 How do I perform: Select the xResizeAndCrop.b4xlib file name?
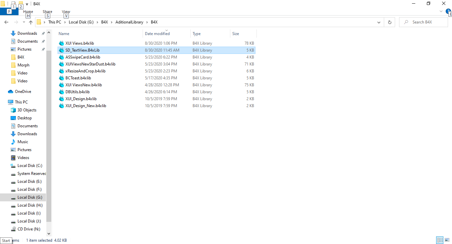coord(85,71)
